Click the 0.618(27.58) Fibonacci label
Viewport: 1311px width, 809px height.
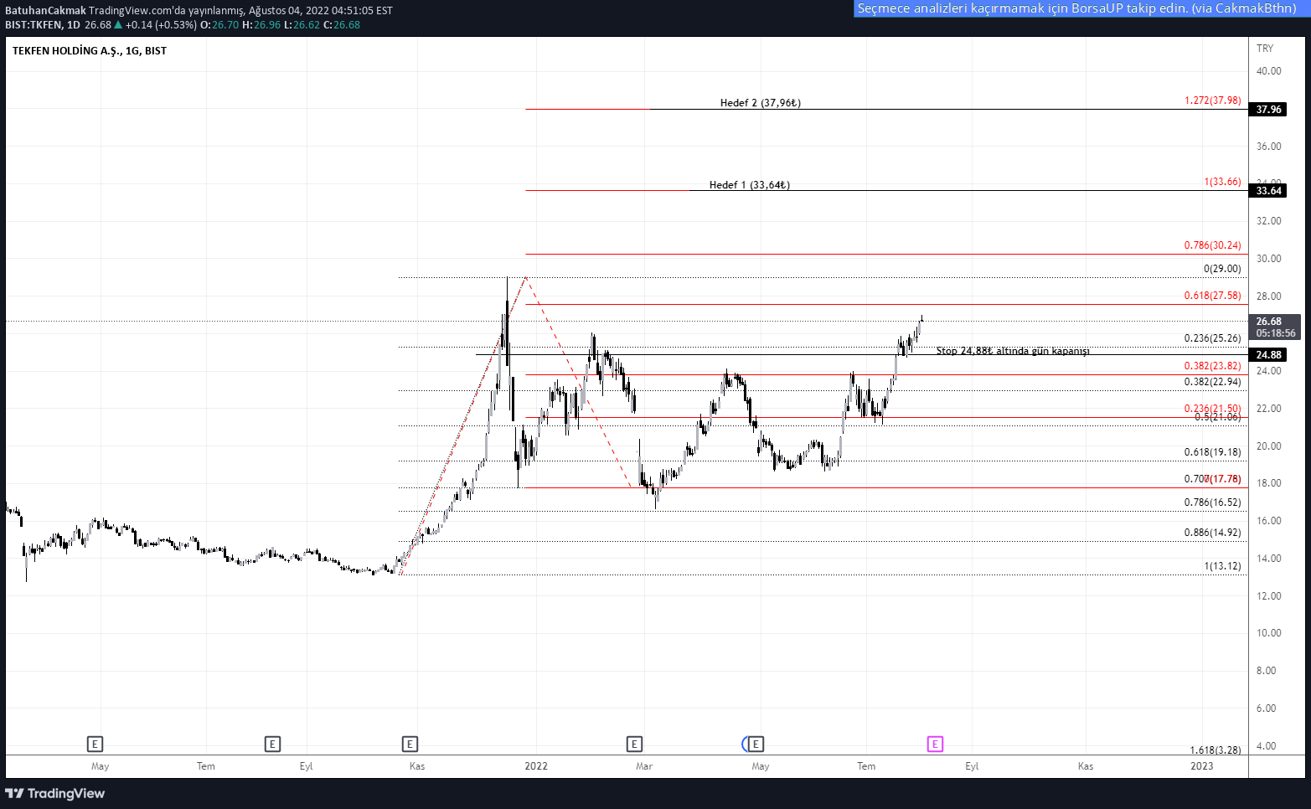click(x=1213, y=295)
